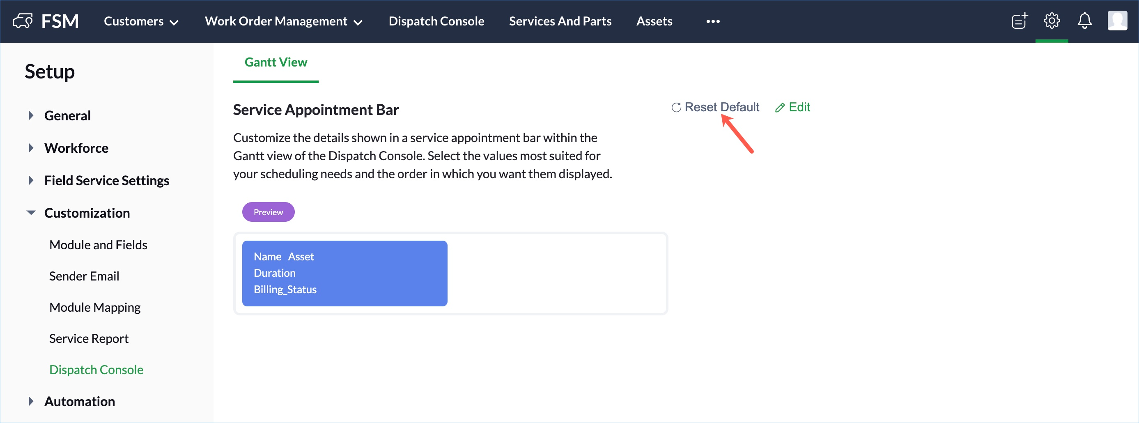Select the Gantt View tab
Viewport: 1139px width, 423px height.
(276, 62)
